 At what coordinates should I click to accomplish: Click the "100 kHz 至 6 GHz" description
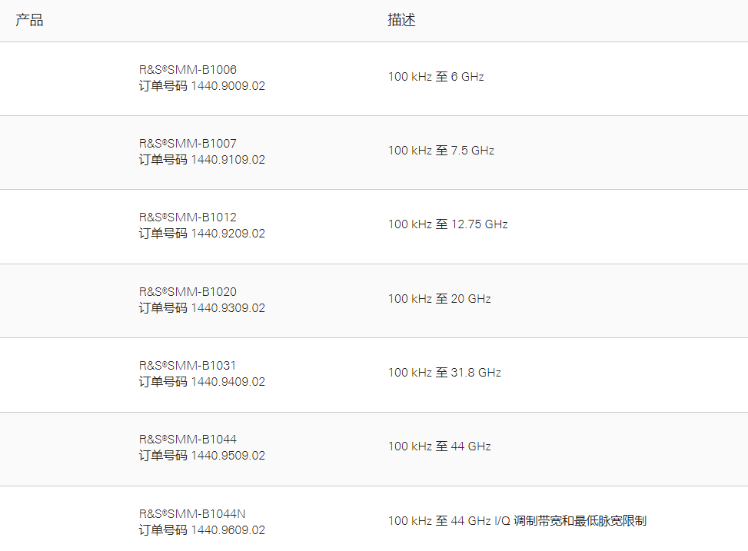pos(436,77)
